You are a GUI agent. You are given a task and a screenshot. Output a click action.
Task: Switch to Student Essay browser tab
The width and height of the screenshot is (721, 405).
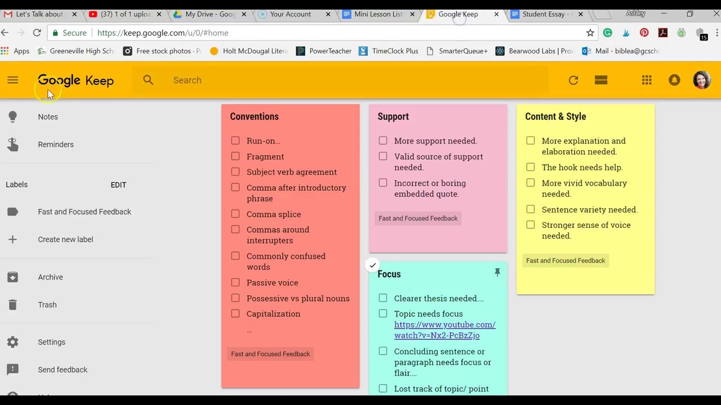(x=546, y=14)
